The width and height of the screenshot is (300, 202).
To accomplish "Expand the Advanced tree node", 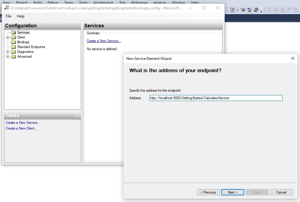I will 8,57.
